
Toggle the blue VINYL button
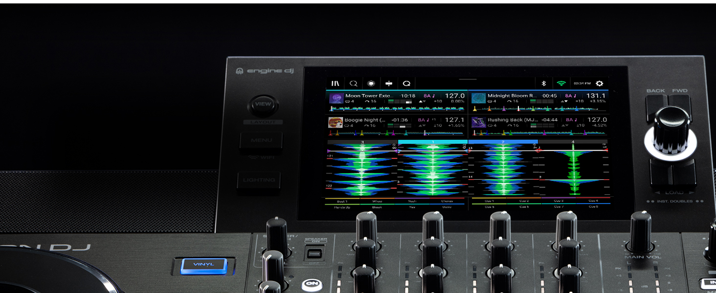(204, 265)
